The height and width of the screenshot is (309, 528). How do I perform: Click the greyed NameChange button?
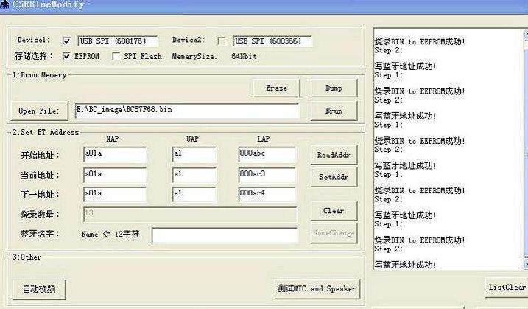coord(334,232)
